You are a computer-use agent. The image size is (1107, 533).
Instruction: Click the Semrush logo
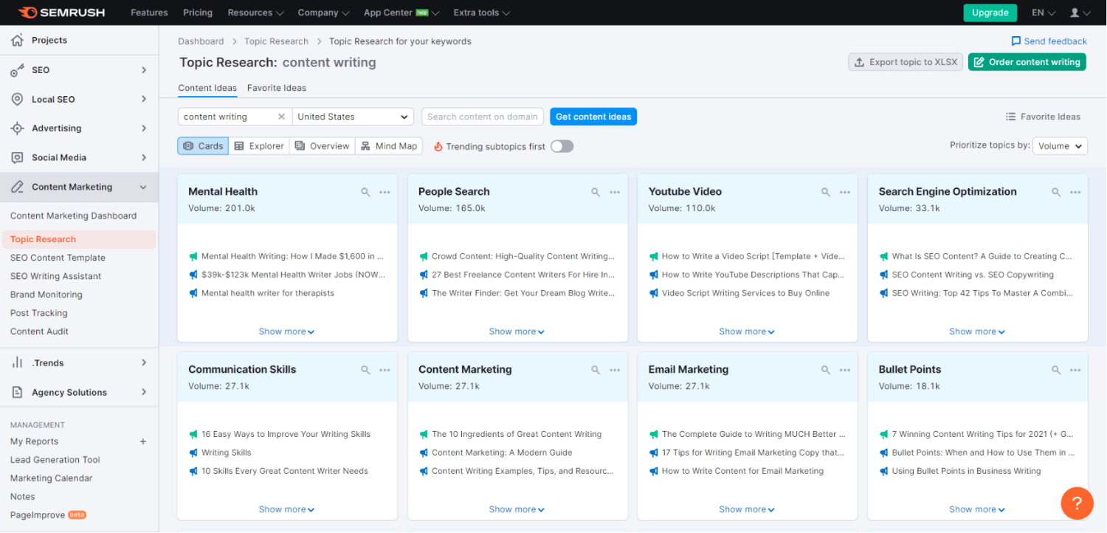[61, 13]
